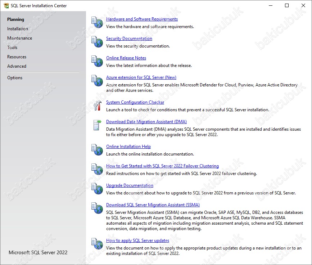Click the How to apply SQL Server updates icon
The image size is (312, 265).
point(97,244)
